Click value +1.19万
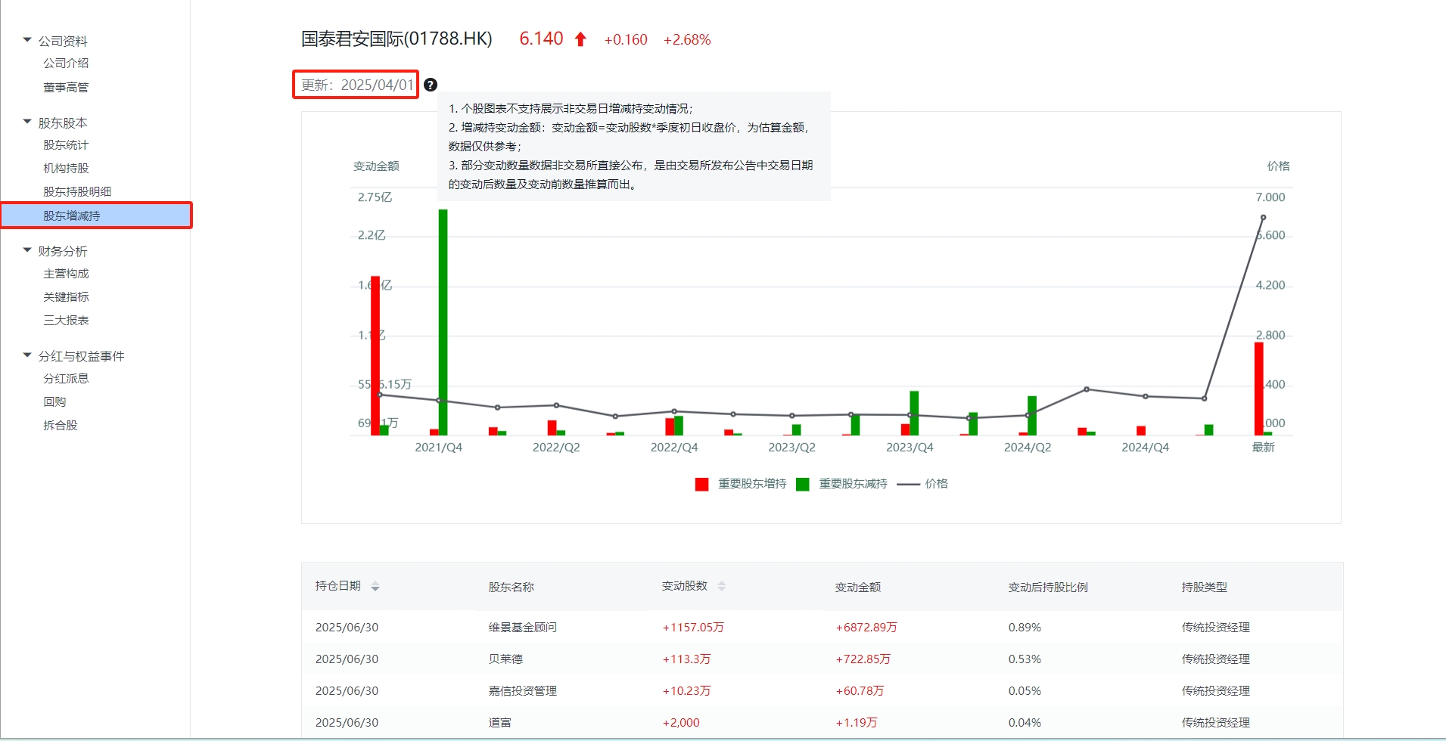1446x741 pixels. tap(857, 723)
